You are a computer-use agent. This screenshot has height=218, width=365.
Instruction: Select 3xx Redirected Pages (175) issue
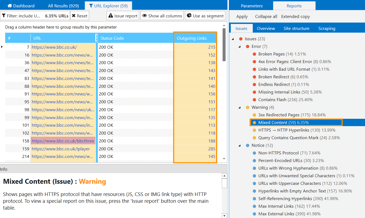click(292, 115)
